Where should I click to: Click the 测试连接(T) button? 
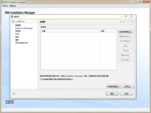click(x=126, y=60)
